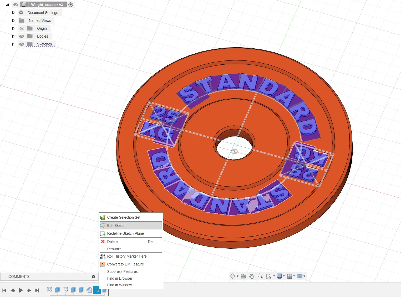This screenshot has width=401, height=297.
Task: Hide the Sketches folder
Action: 22,44
